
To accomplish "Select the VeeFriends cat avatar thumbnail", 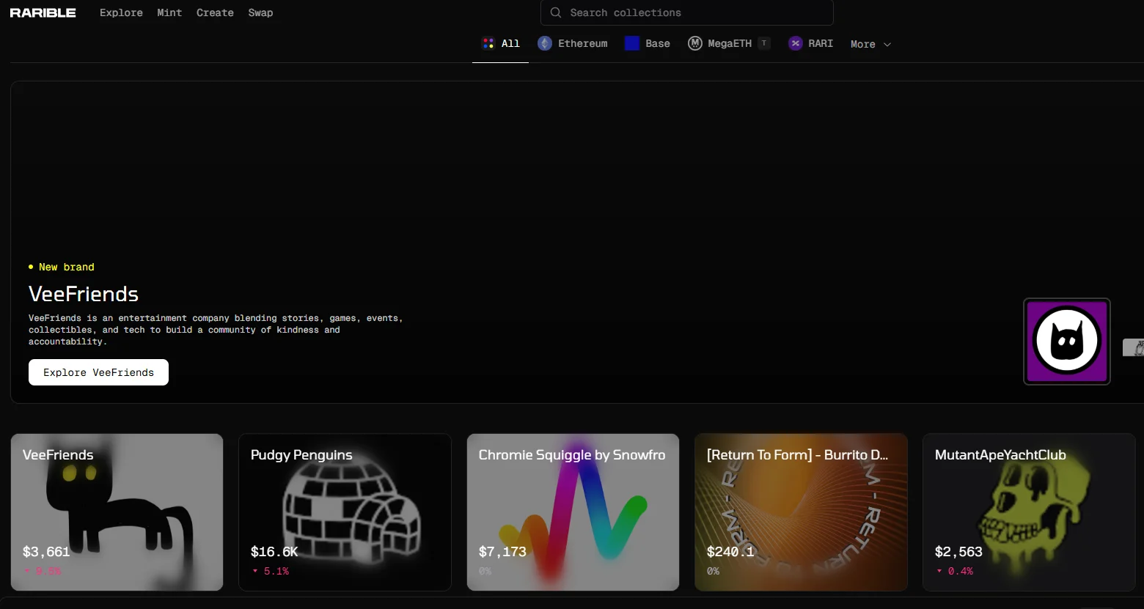I will [1066, 341].
